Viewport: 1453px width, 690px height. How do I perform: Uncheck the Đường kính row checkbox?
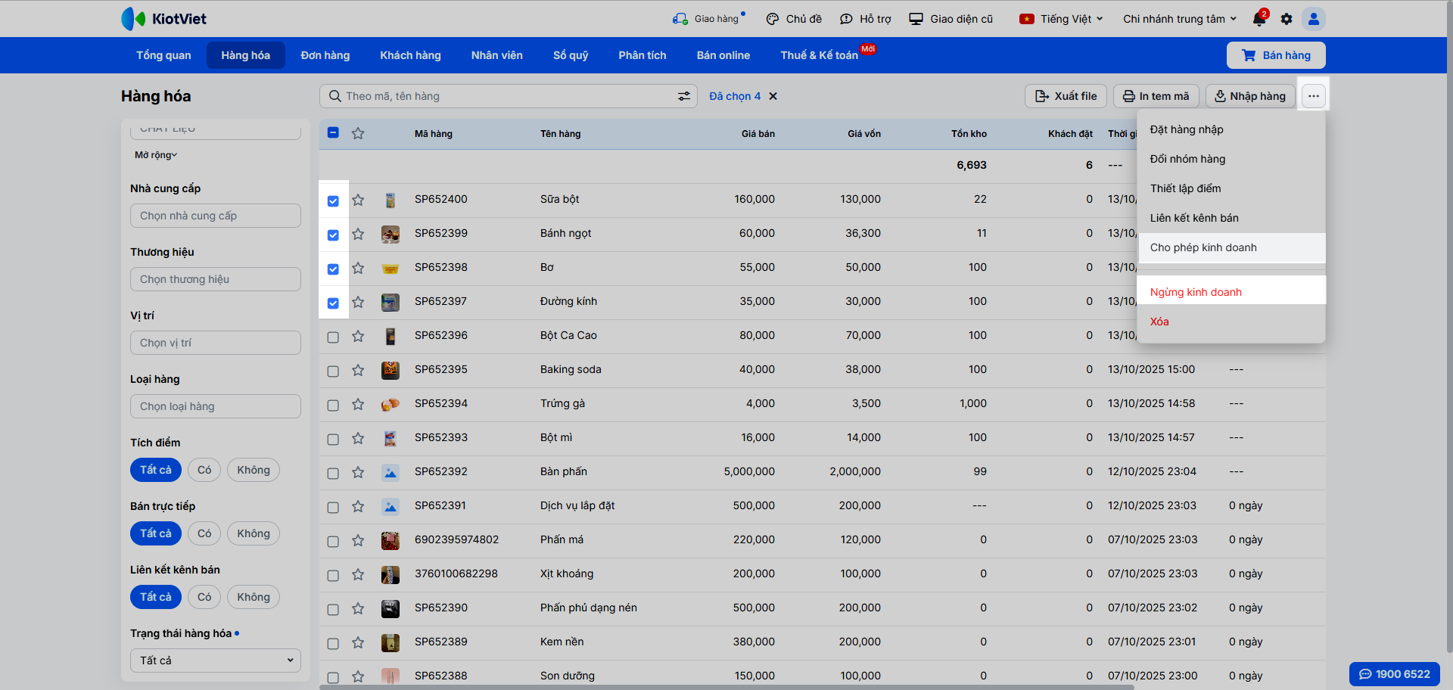[x=333, y=303]
